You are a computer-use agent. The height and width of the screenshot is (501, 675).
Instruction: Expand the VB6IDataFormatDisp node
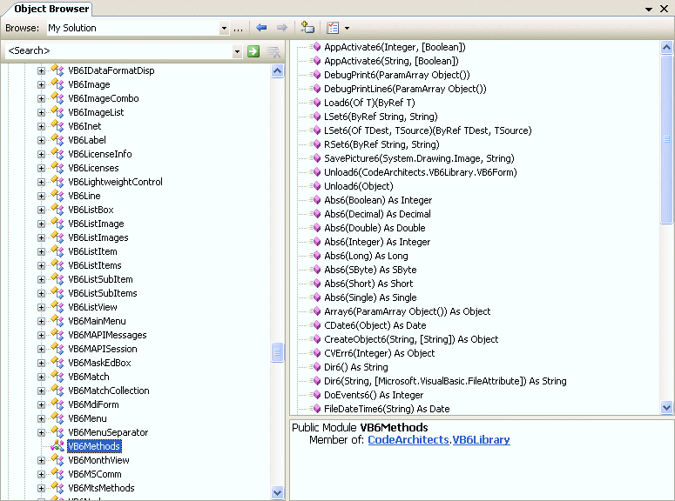pos(41,71)
